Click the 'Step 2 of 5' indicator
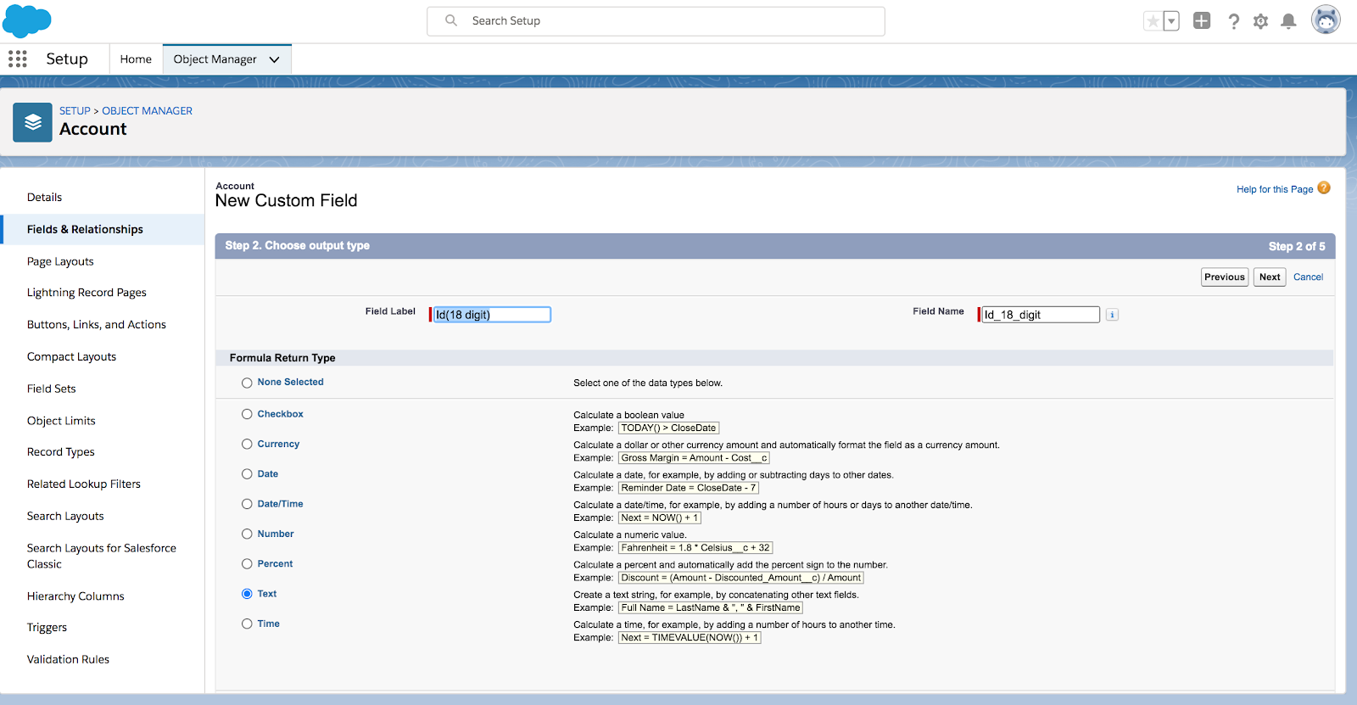Viewport: 1357px width, 705px height. point(1297,246)
